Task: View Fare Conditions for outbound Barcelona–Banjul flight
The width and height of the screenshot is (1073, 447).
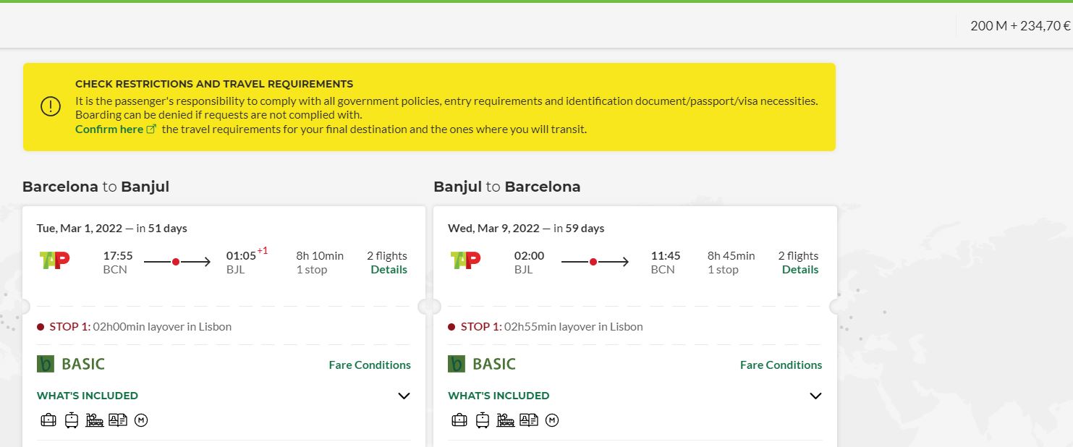Action: [370, 365]
